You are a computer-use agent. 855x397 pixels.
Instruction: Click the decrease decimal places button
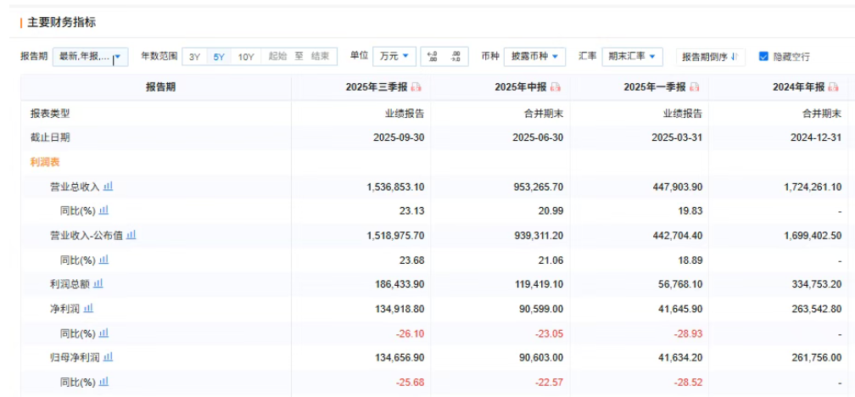point(456,57)
